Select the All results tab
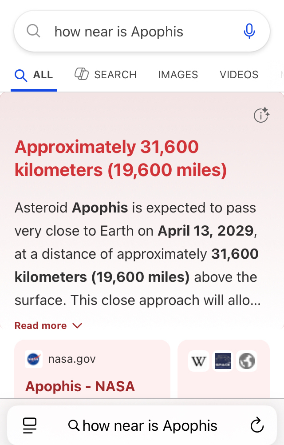The image size is (284, 445). (34, 75)
